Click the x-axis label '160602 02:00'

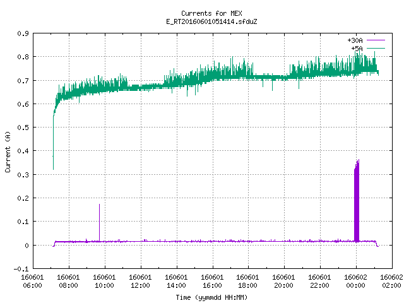[x=391, y=282]
